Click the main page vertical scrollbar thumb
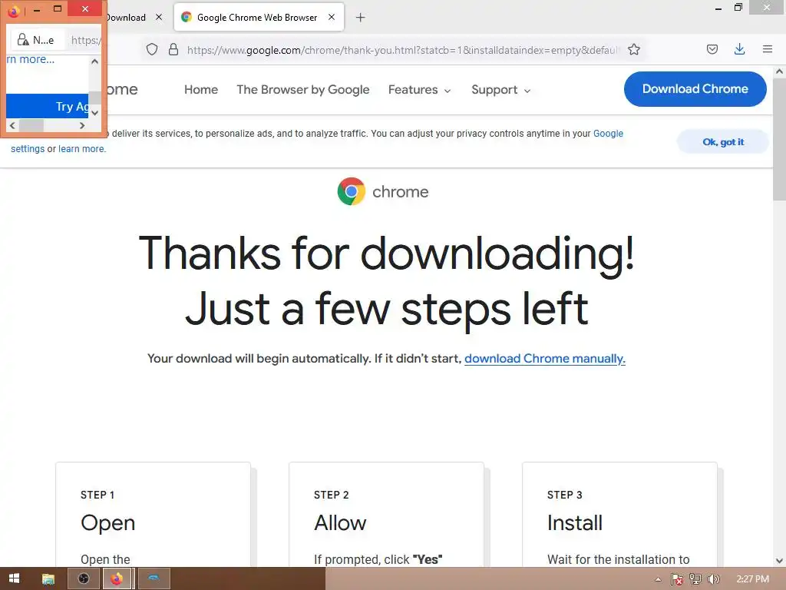Viewport: 786px width, 590px height. pyautogui.click(x=779, y=139)
